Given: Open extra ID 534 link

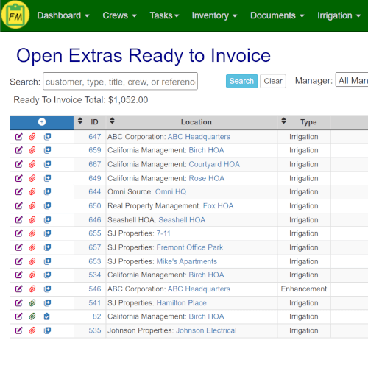Looking at the screenshot, I should 95,275.
